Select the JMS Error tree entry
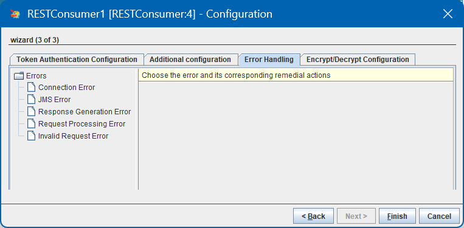Image resolution: width=464 pixels, height=228 pixels. (x=55, y=100)
